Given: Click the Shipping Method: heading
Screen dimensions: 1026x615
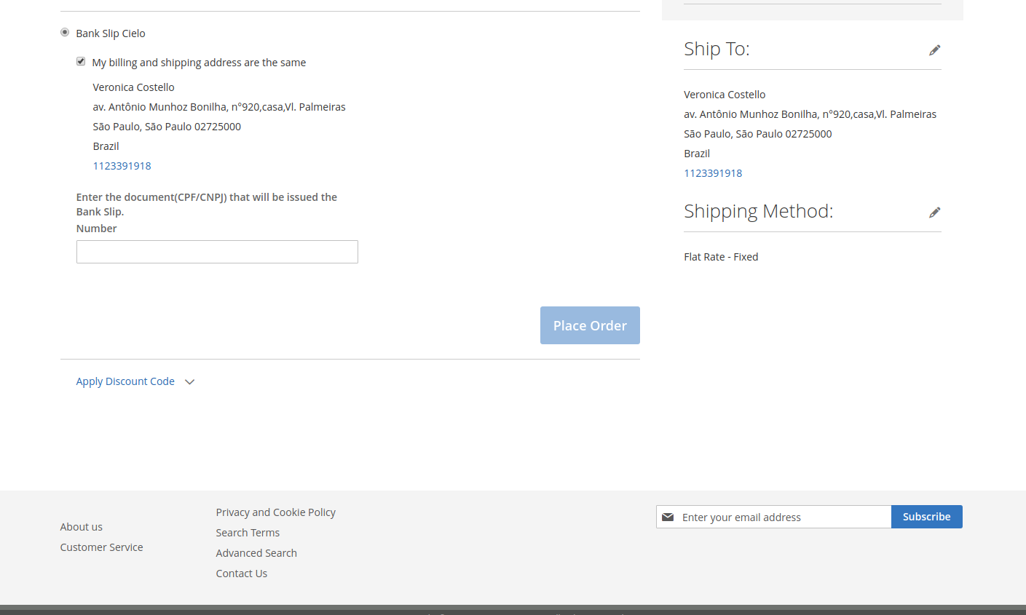Looking at the screenshot, I should pyautogui.click(x=758, y=211).
